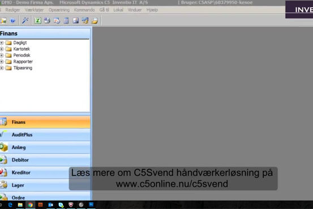The image size is (313, 209).
Task: Open Edge from the taskbar
Action: [10, 205]
